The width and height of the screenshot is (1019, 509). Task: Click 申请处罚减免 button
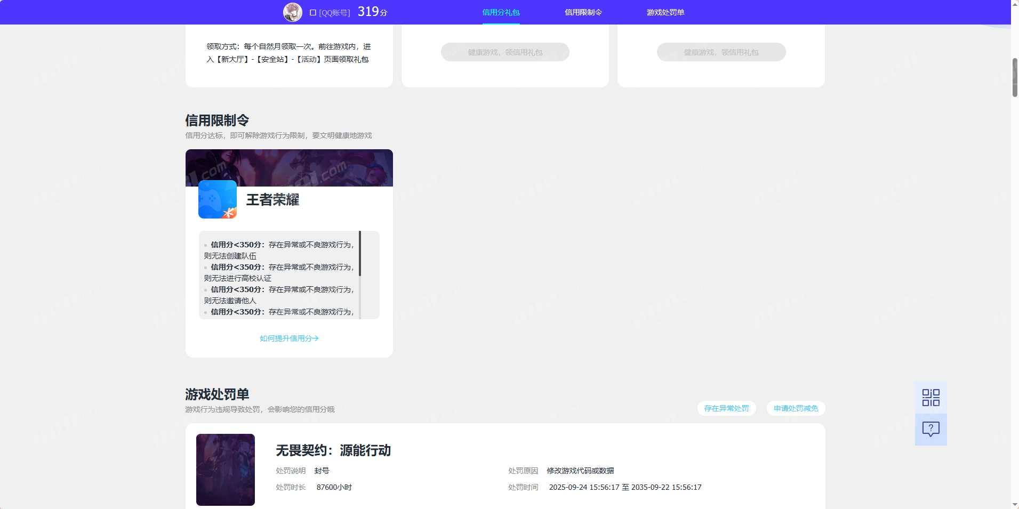pos(796,408)
